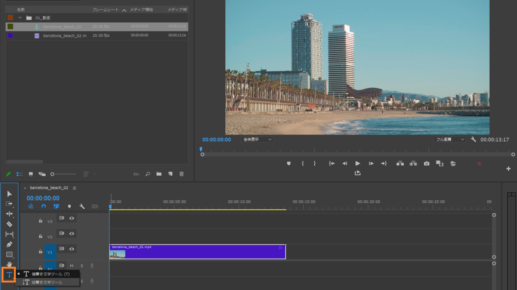Select the Hand tool
The height and width of the screenshot is (290, 517).
pyautogui.click(x=9, y=264)
